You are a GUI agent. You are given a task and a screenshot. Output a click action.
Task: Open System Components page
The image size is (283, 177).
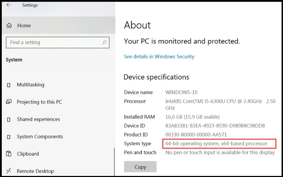click(x=40, y=137)
